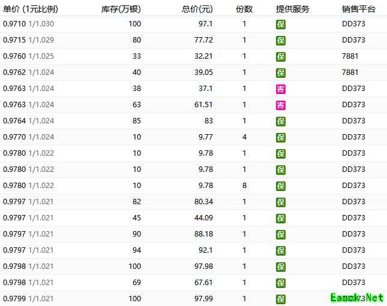Image resolution: width=387 pixels, height=306 pixels.
Task: Click the green 保 icon in the 0.9710 row
Action: click(280, 25)
